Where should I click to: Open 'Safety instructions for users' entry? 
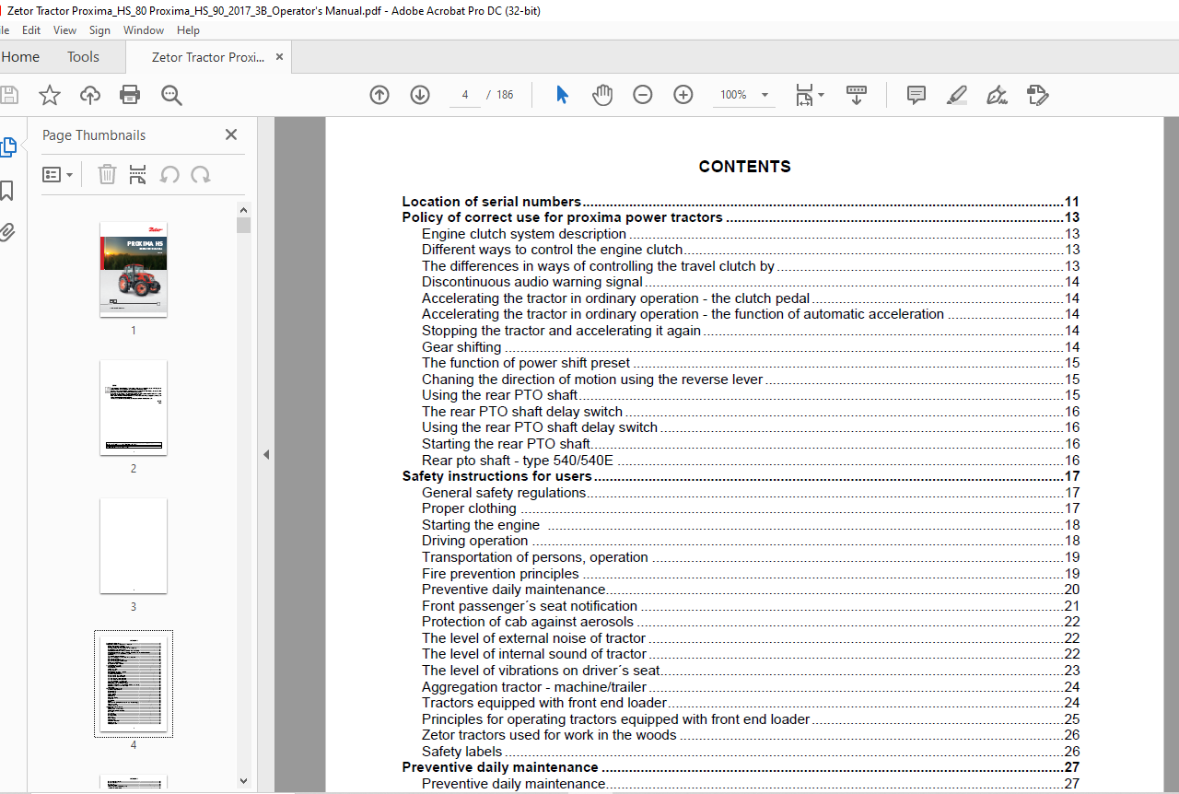pyautogui.click(x=741, y=476)
